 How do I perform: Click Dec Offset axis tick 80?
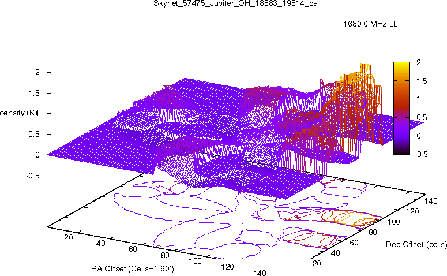point(373,233)
